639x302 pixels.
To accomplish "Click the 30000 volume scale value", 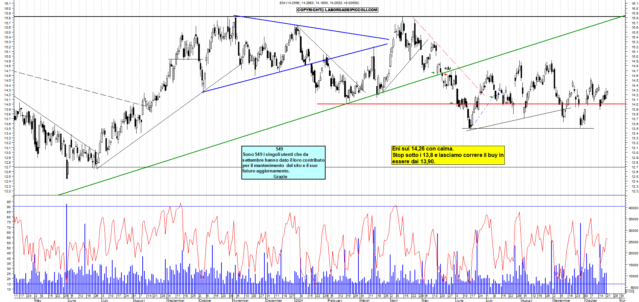I will pyautogui.click(x=633, y=231).
